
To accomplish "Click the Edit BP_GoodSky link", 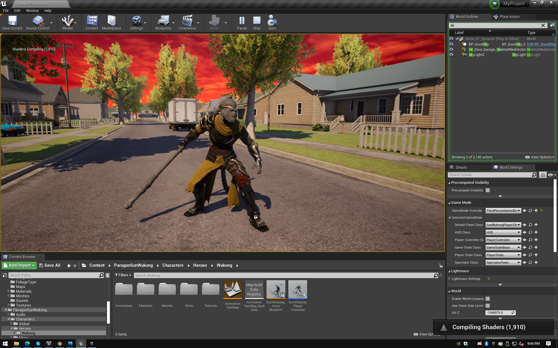I will click(541, 44).
